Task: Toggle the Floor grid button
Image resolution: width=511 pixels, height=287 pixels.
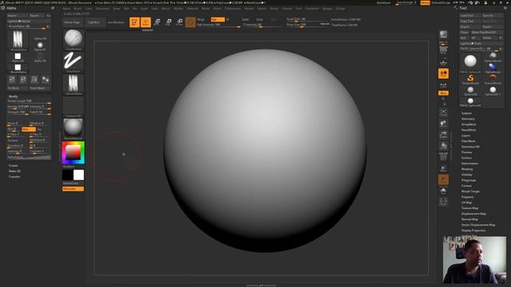Action: click(x=443, y=61)
